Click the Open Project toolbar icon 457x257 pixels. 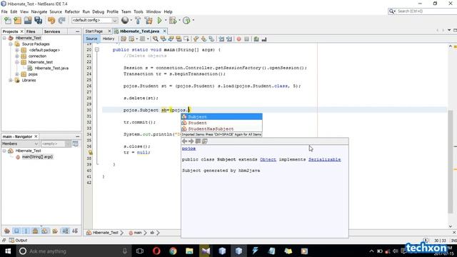click(x=28, y=21)
